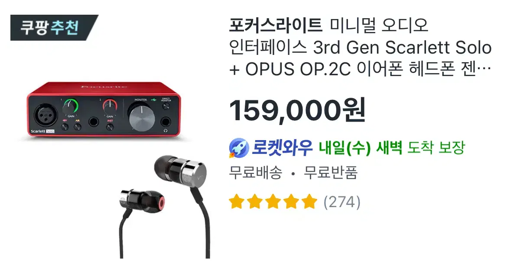Click the OPUS earphones image
Screen dimensions: 507x272
164,207
